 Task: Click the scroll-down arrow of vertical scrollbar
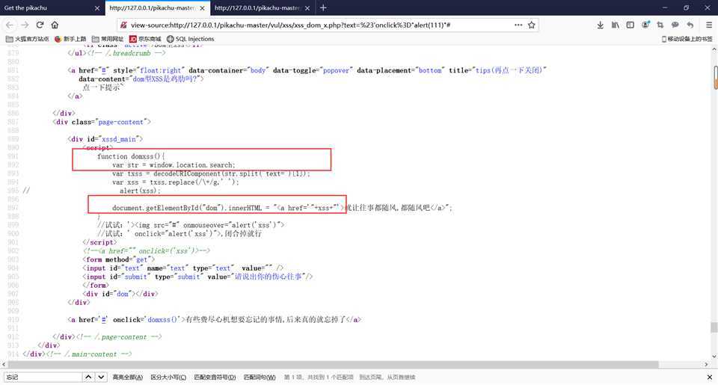(714, 356)
